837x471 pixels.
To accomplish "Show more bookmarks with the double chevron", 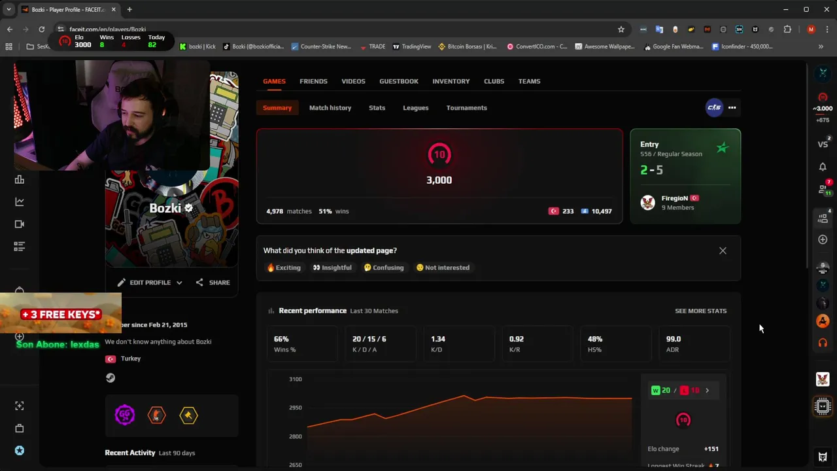I will point(821,46).
